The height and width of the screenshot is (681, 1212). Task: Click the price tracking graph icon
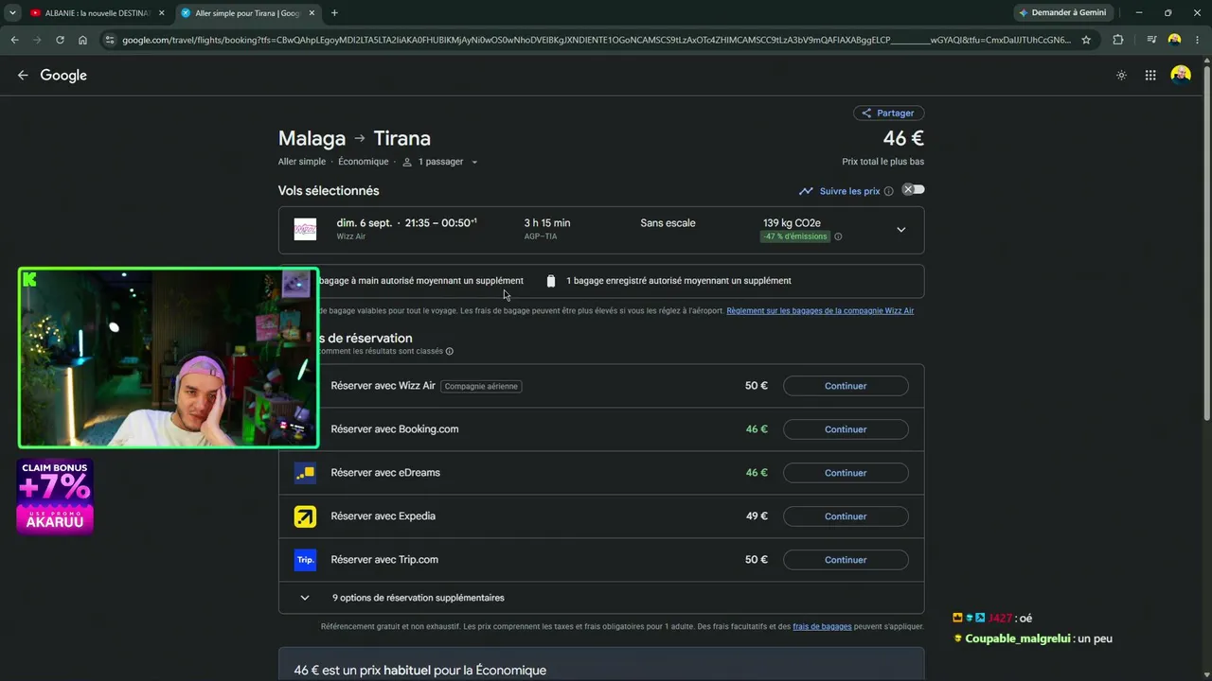click(x=806, y=191)
